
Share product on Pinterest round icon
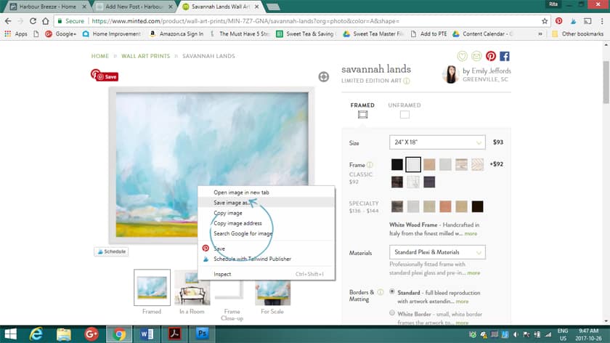point(491,56)
